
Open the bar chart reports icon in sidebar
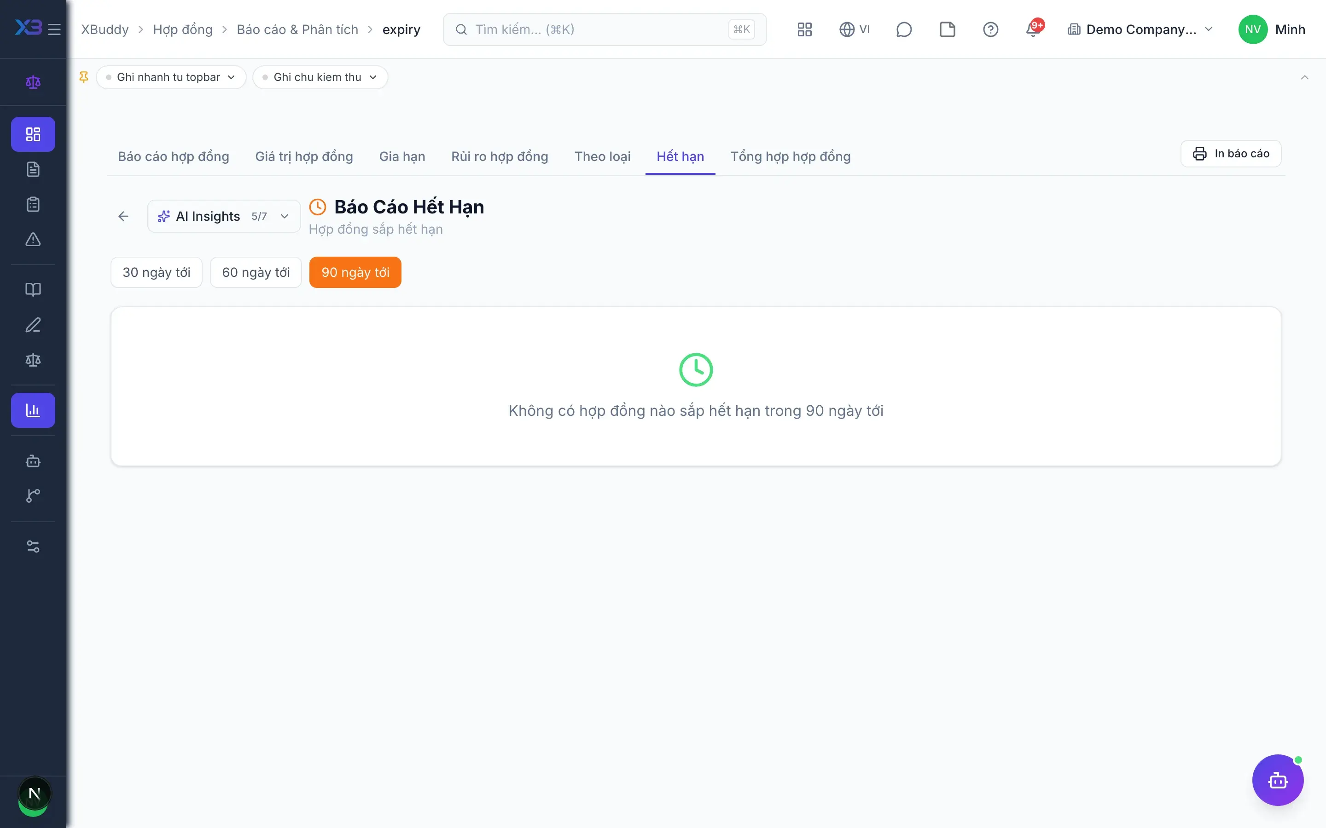click(x=33, y=410)
